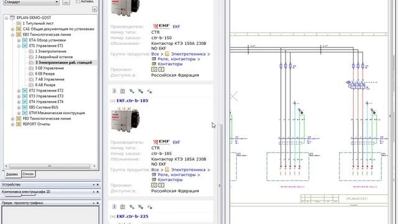Click the ellipsis button next to Стандарт

[66, 2]
